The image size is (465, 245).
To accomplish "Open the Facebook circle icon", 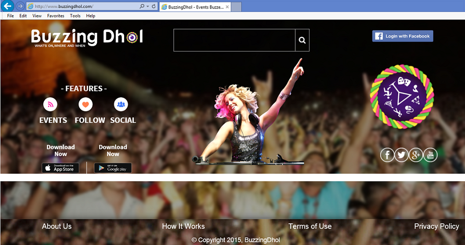I will click(x=387, y=155).
